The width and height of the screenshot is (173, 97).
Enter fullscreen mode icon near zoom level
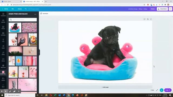(x=157, y=90)
